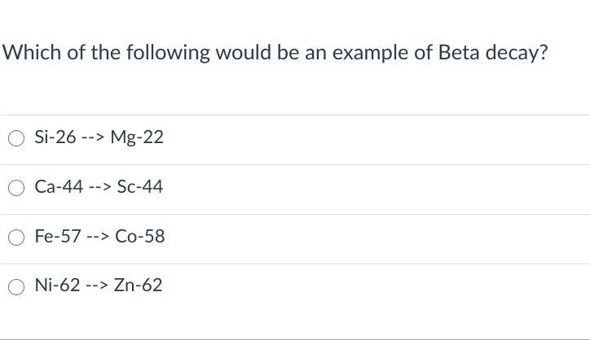
Task: Click the word 'Co-58' in third option
Action: pos(140,237)
